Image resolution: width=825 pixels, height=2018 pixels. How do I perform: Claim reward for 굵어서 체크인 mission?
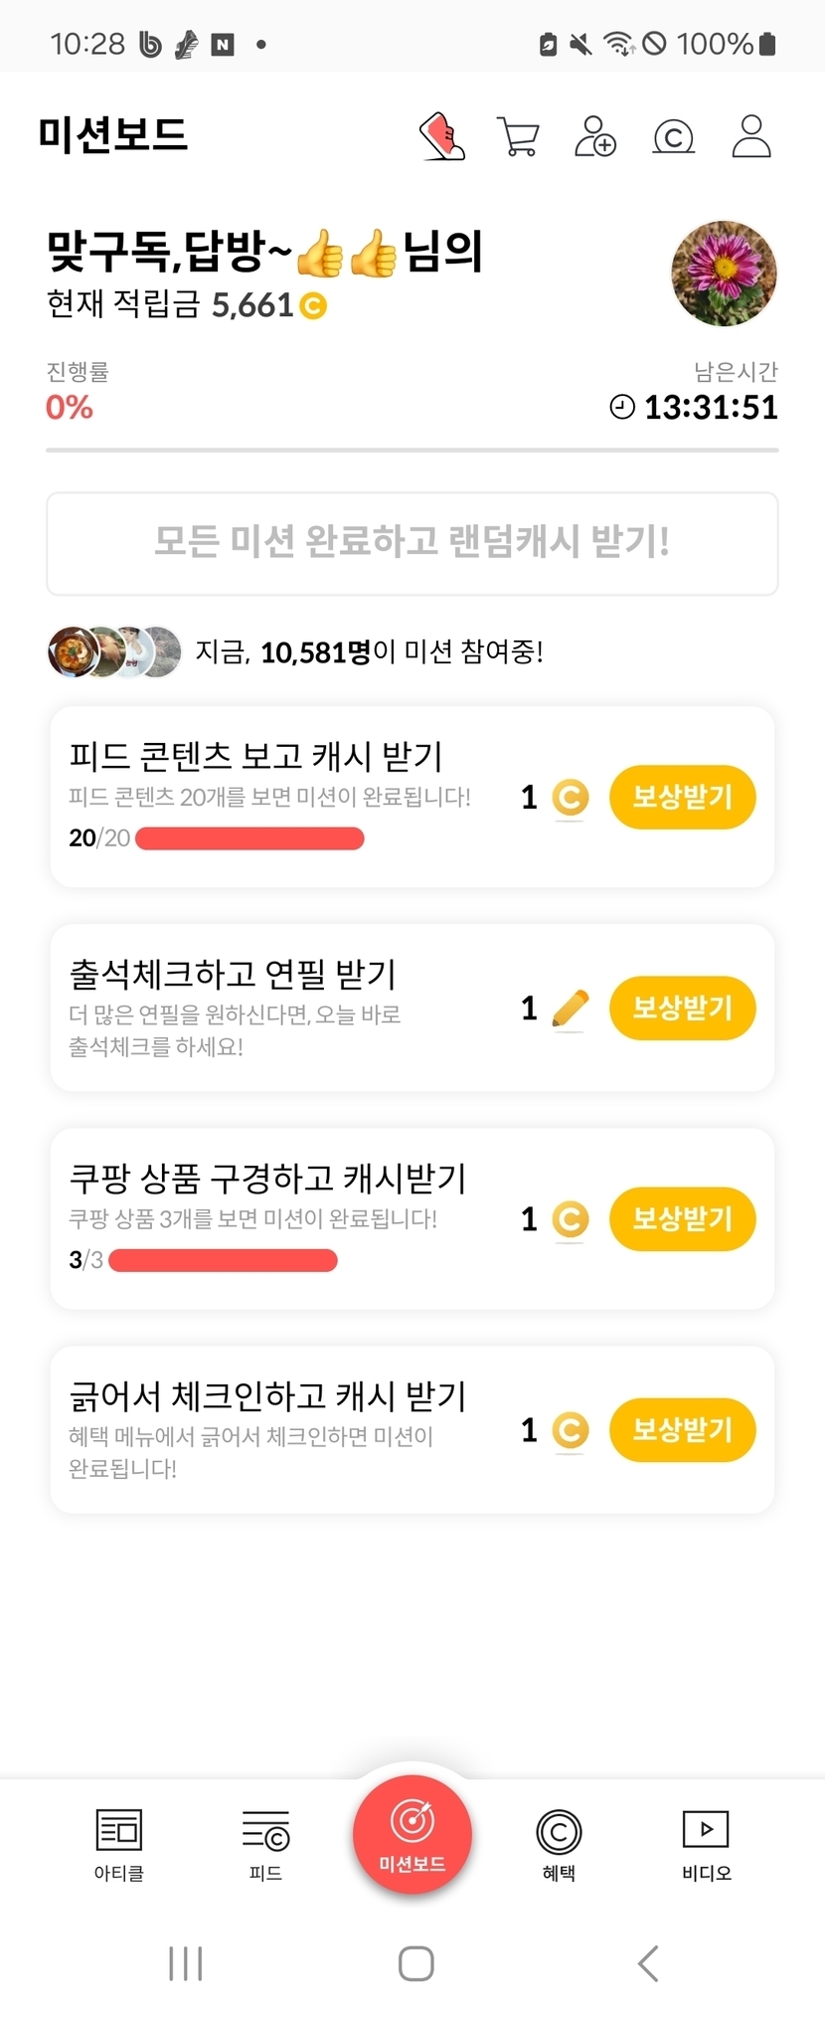click(682, 1429)
